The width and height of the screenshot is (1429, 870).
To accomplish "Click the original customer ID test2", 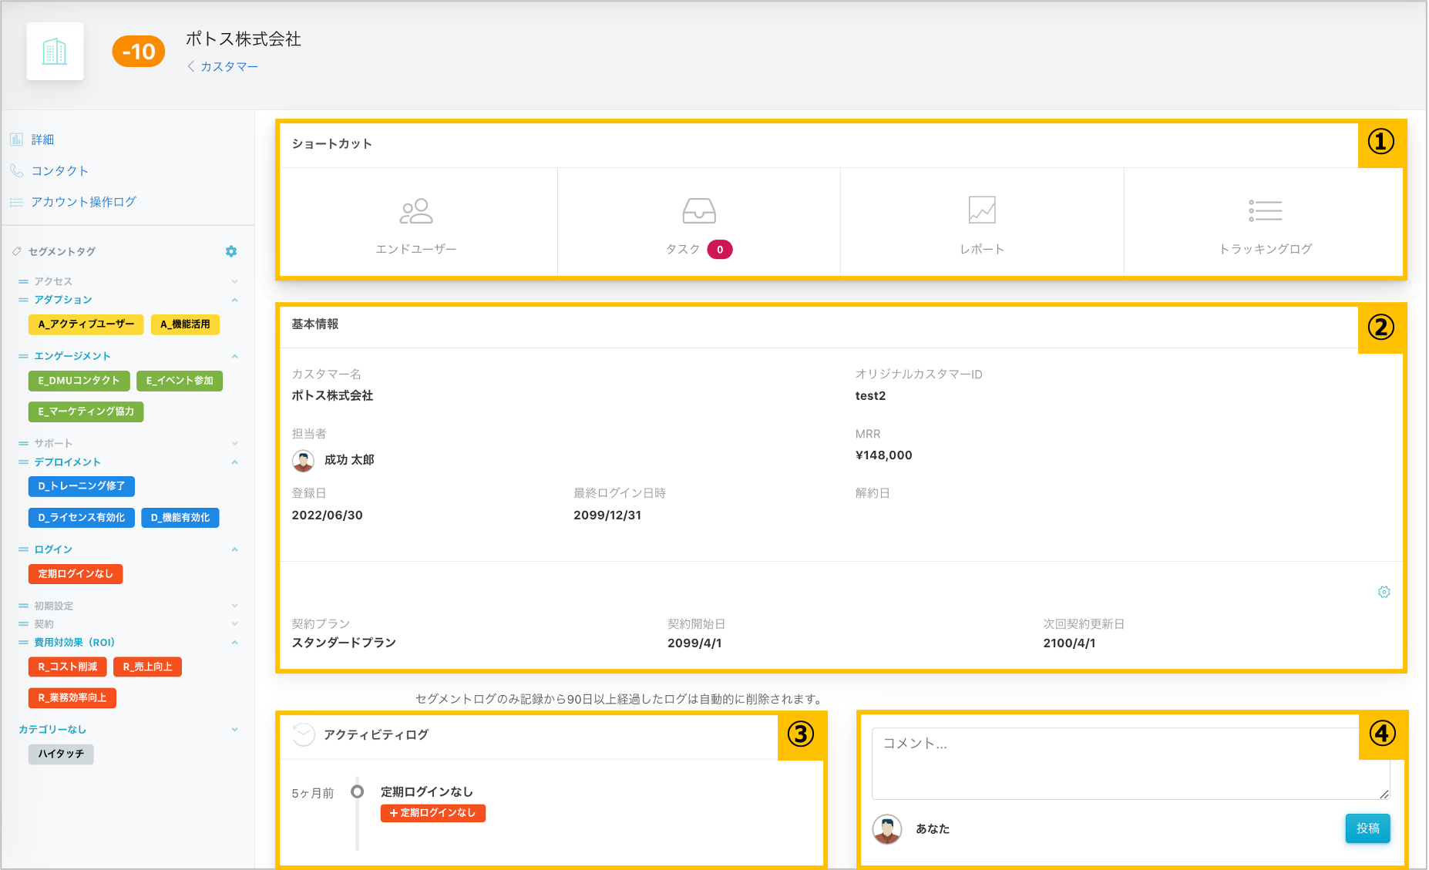I will click(871, 396).
